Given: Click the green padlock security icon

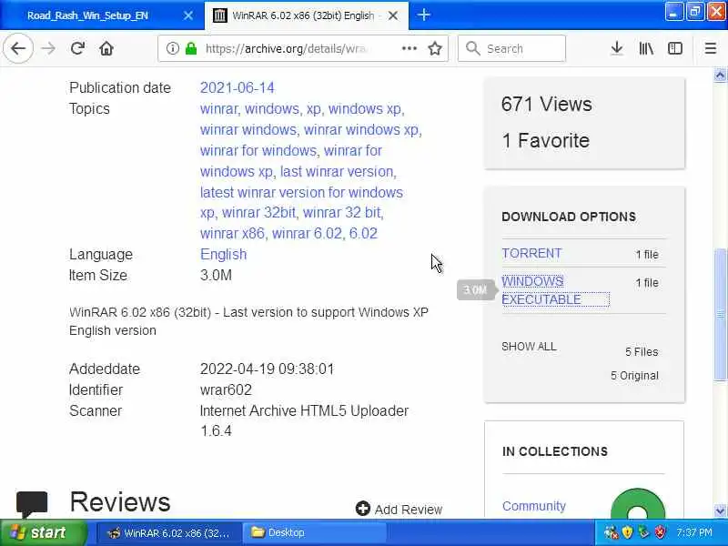Looking at the screenshot, I should tap(191, 48).
